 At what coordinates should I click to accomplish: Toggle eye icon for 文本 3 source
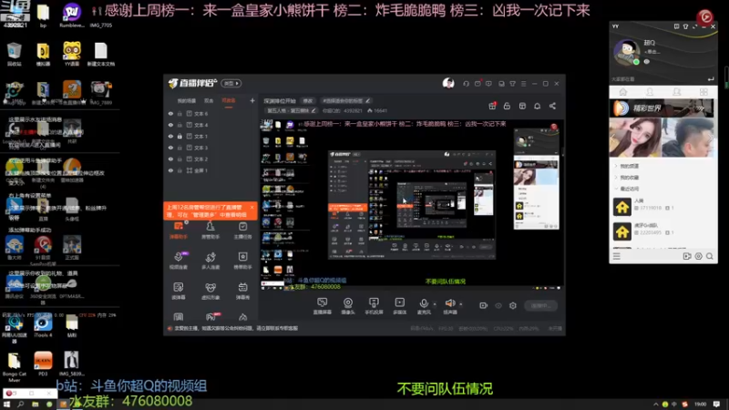coord(170,148)
